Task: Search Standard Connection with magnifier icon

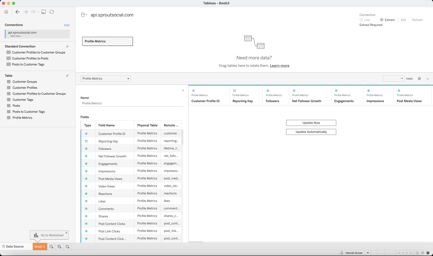Action: [67, 47]
